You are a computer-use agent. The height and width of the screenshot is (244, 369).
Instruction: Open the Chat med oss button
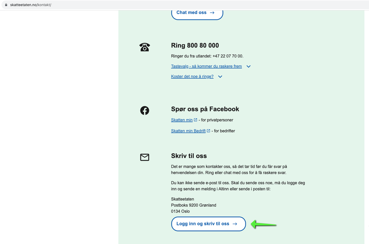pos(191,13)
